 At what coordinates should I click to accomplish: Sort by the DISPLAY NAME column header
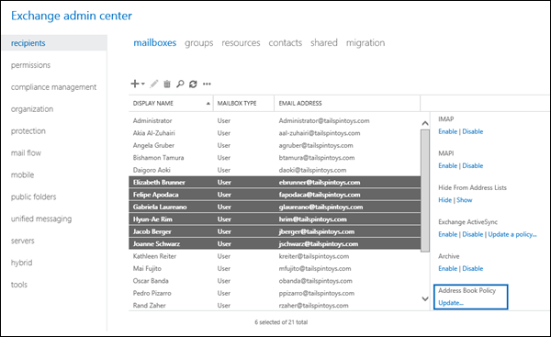coord(171,104)
